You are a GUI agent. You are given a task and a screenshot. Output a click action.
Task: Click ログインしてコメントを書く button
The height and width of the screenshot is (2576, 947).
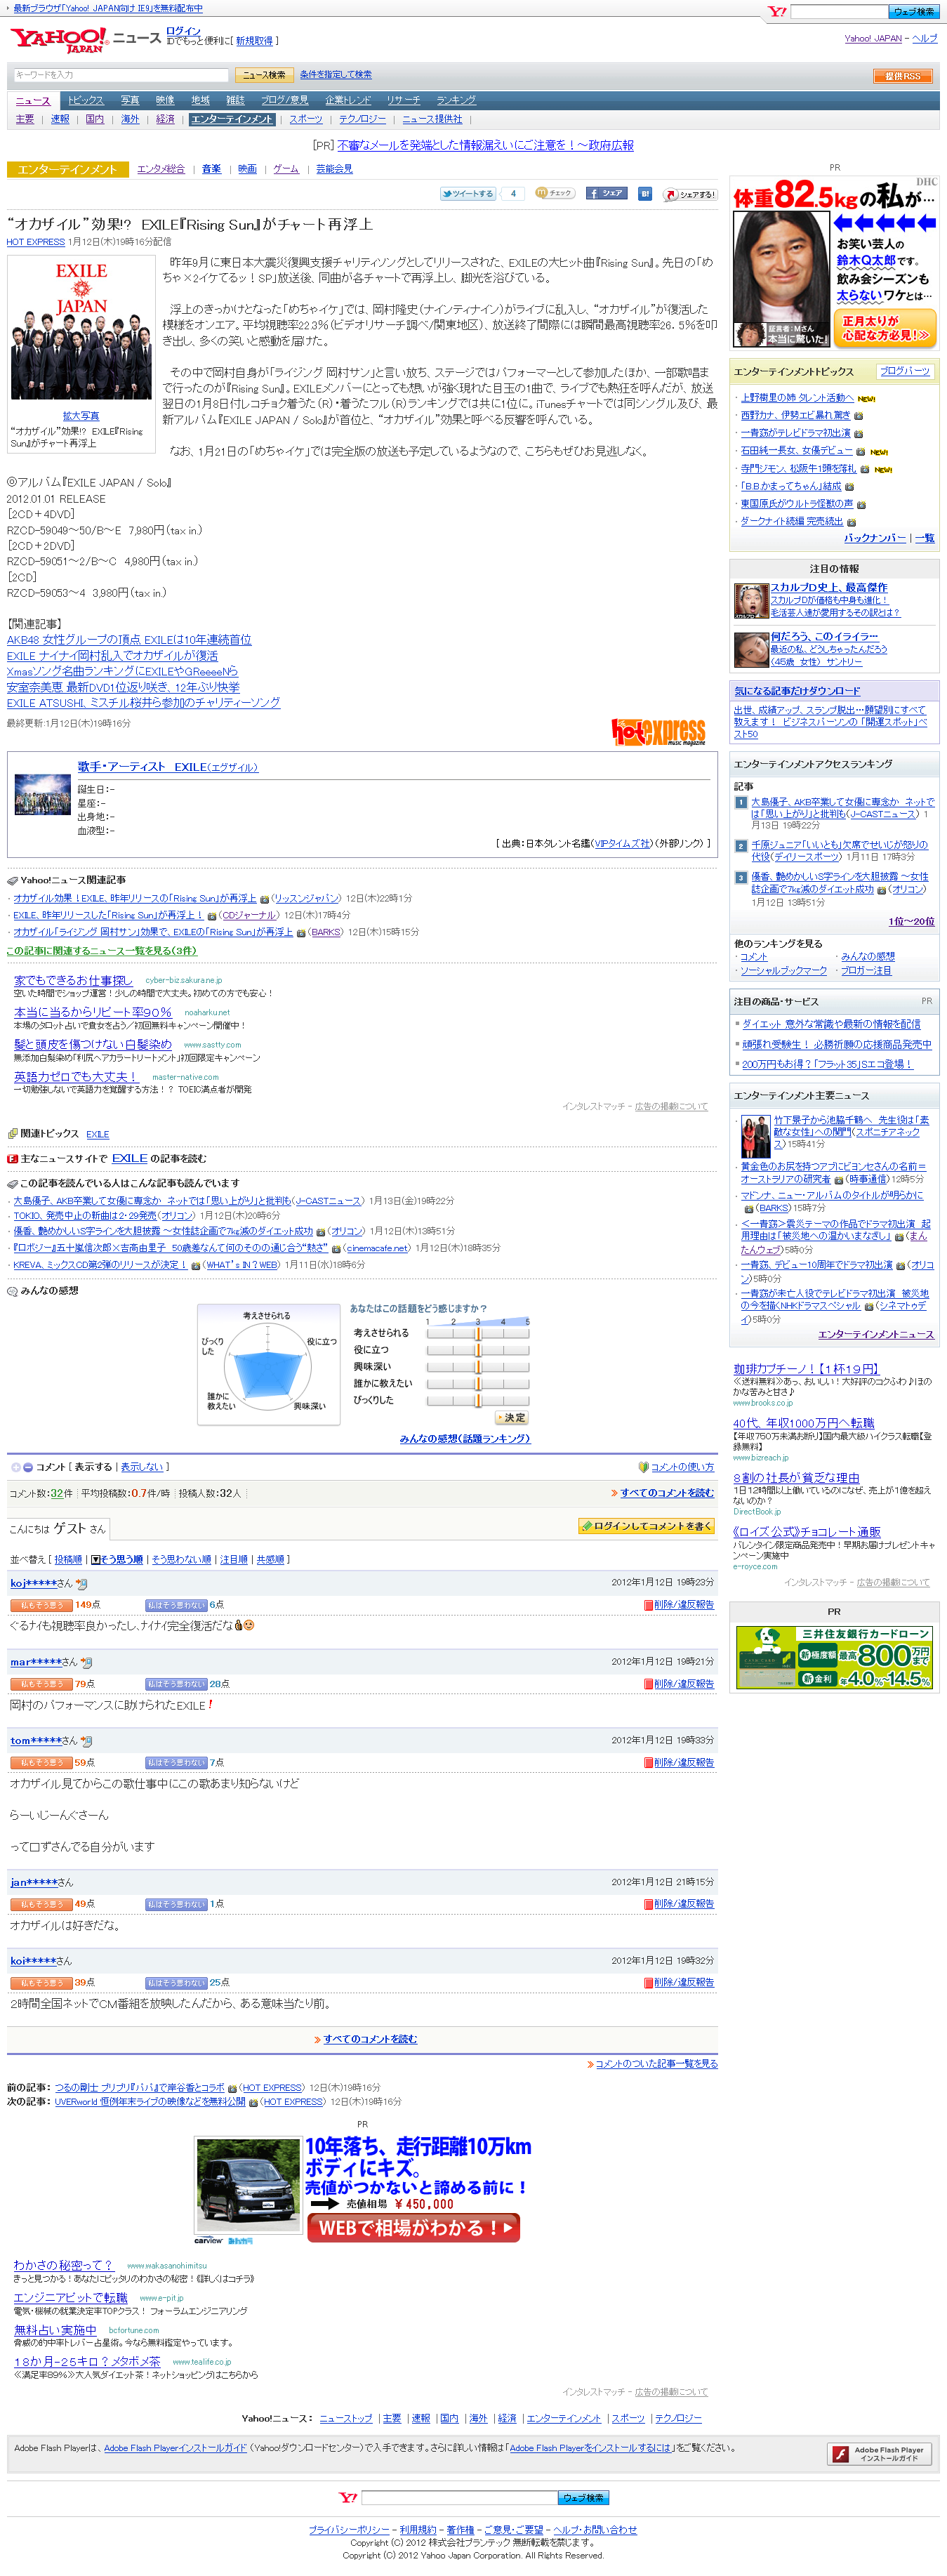(x=646, y=1526)
